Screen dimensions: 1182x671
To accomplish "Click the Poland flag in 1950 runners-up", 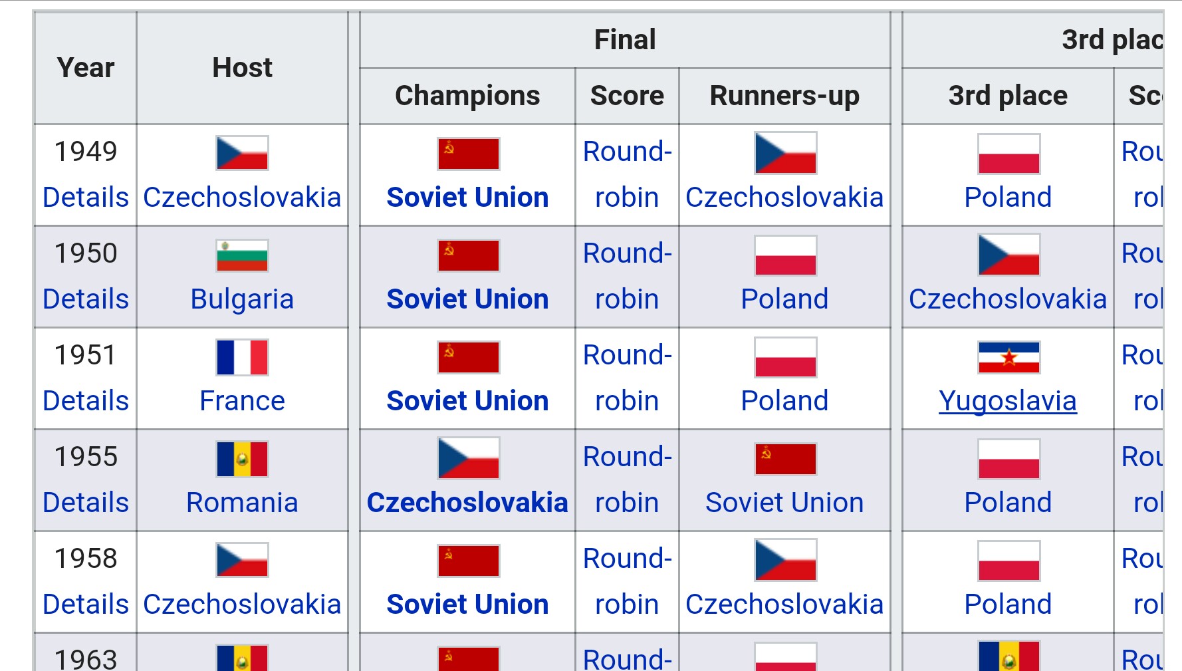I will (x=785, y=255).
